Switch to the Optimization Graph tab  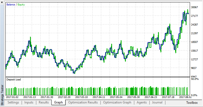117,102
